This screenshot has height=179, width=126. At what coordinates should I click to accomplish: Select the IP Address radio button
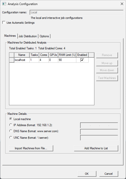[11, 125]
